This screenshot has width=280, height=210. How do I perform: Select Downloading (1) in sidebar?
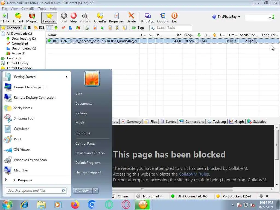pos(24,39)
